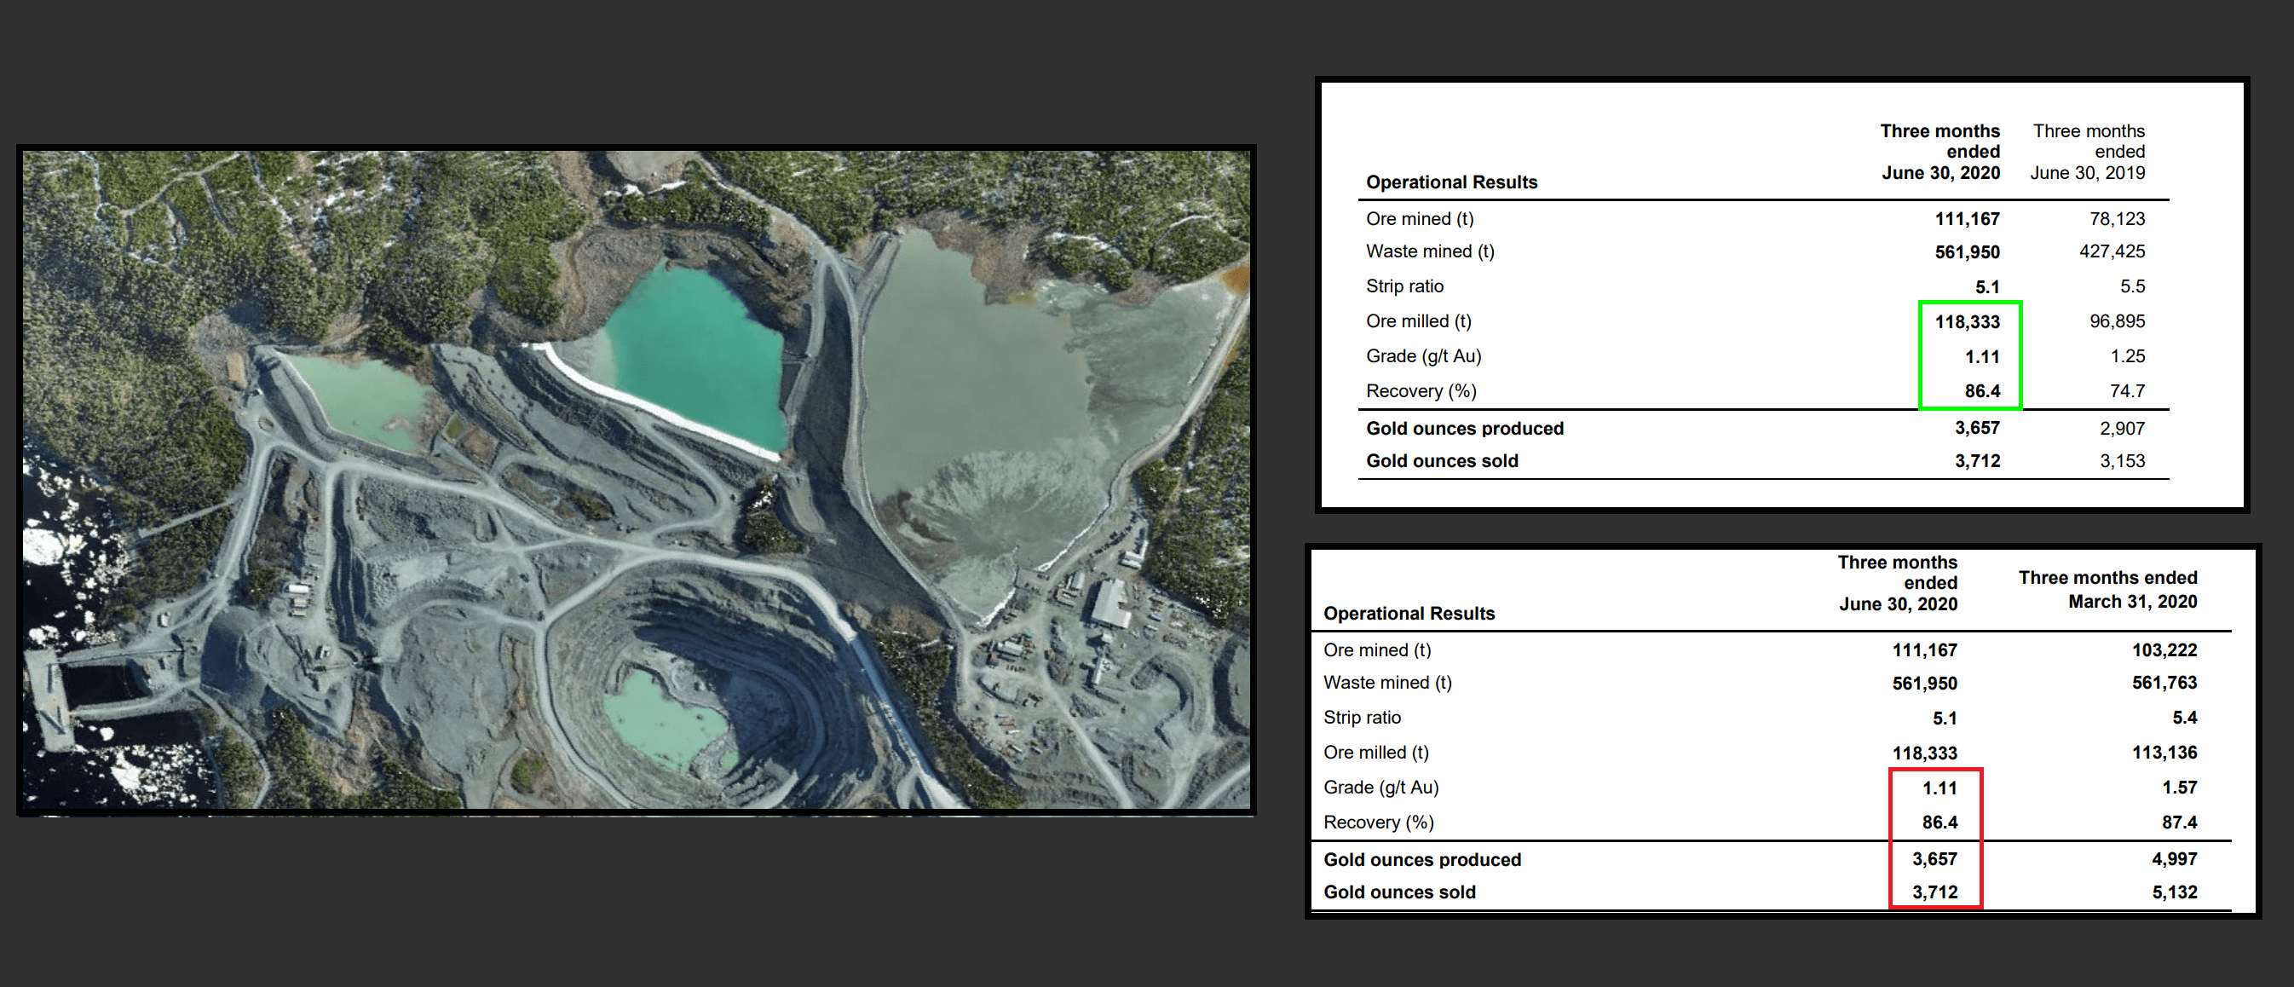Click the Grade (g/t Au) label in top table
2294x987 pixels.
pos(1422,355)
